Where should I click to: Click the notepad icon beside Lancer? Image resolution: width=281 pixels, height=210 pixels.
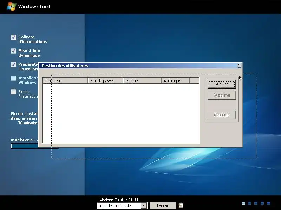(181, 205)
